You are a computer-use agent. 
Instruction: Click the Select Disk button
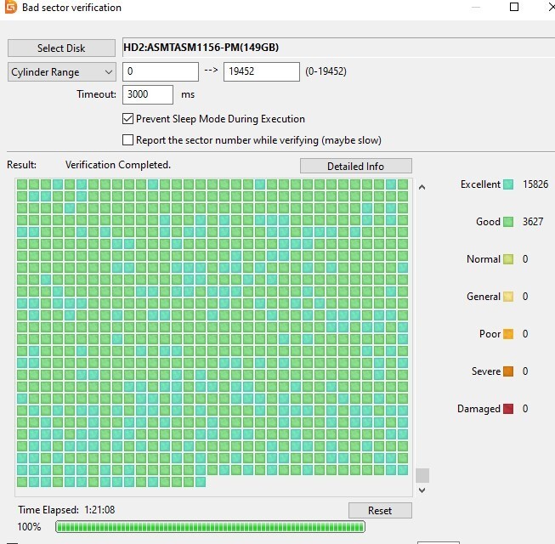(x=61, y=48)
